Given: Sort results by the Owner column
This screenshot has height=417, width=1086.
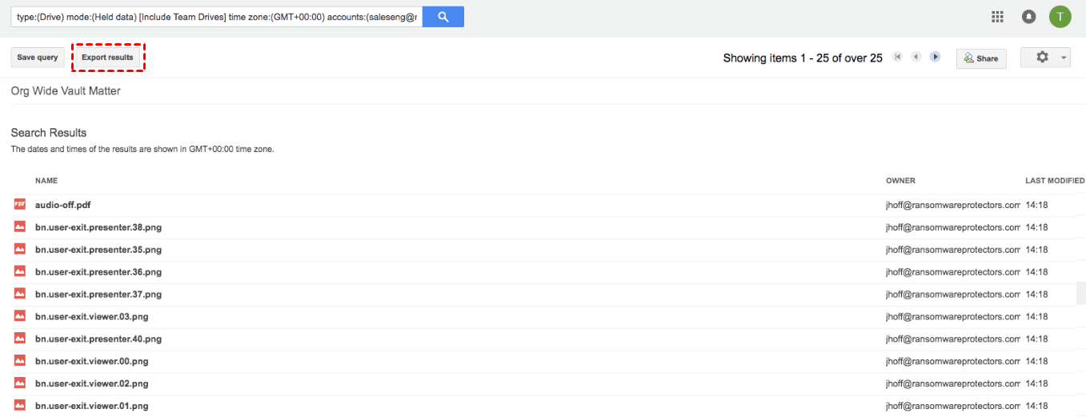Looking at the screenshot, I should 900,181.
